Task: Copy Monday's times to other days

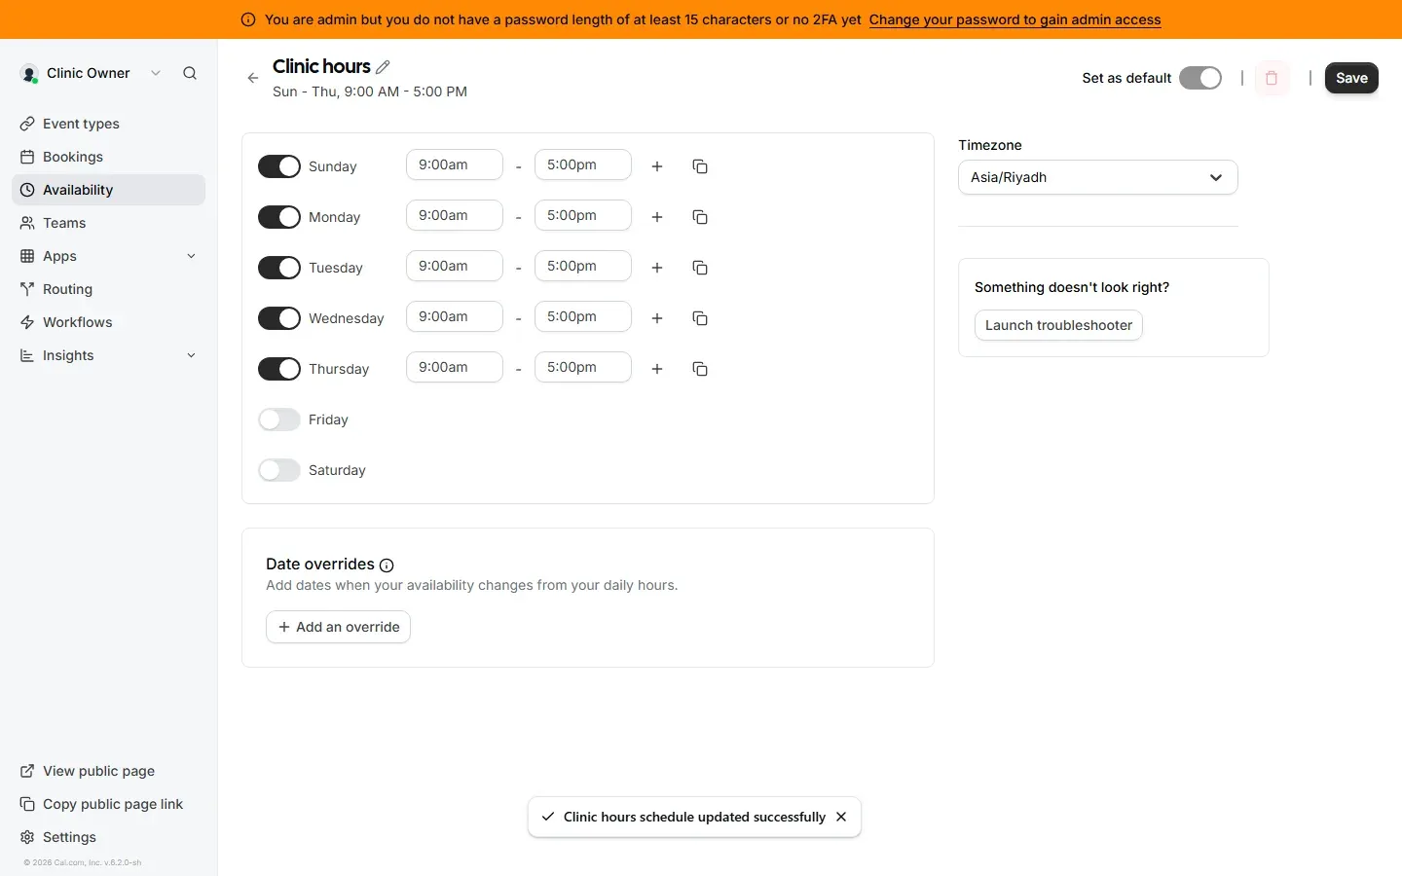Action: click(x=700, y=217)
